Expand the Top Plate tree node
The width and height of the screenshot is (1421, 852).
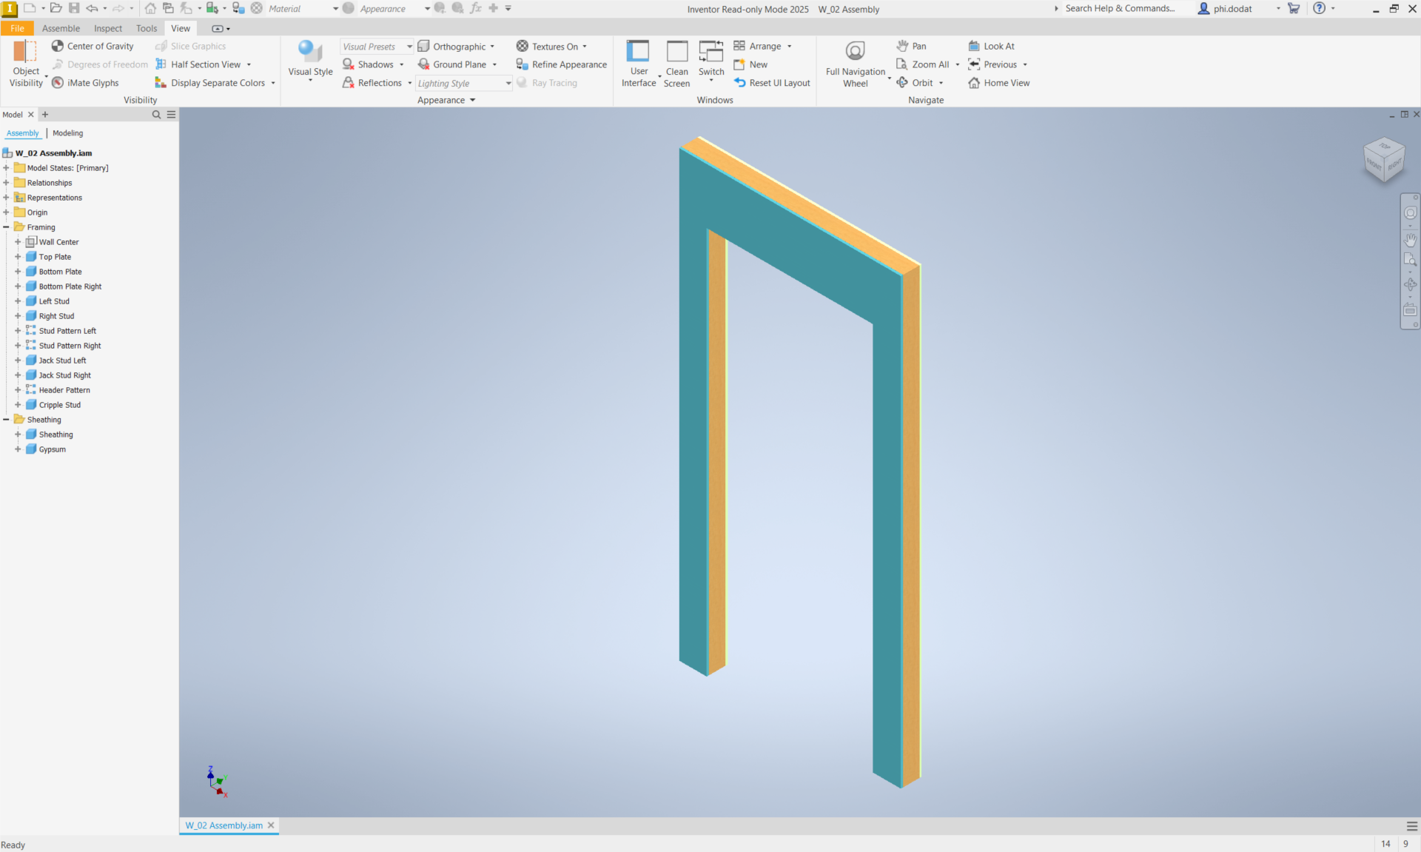click(18, 257)
